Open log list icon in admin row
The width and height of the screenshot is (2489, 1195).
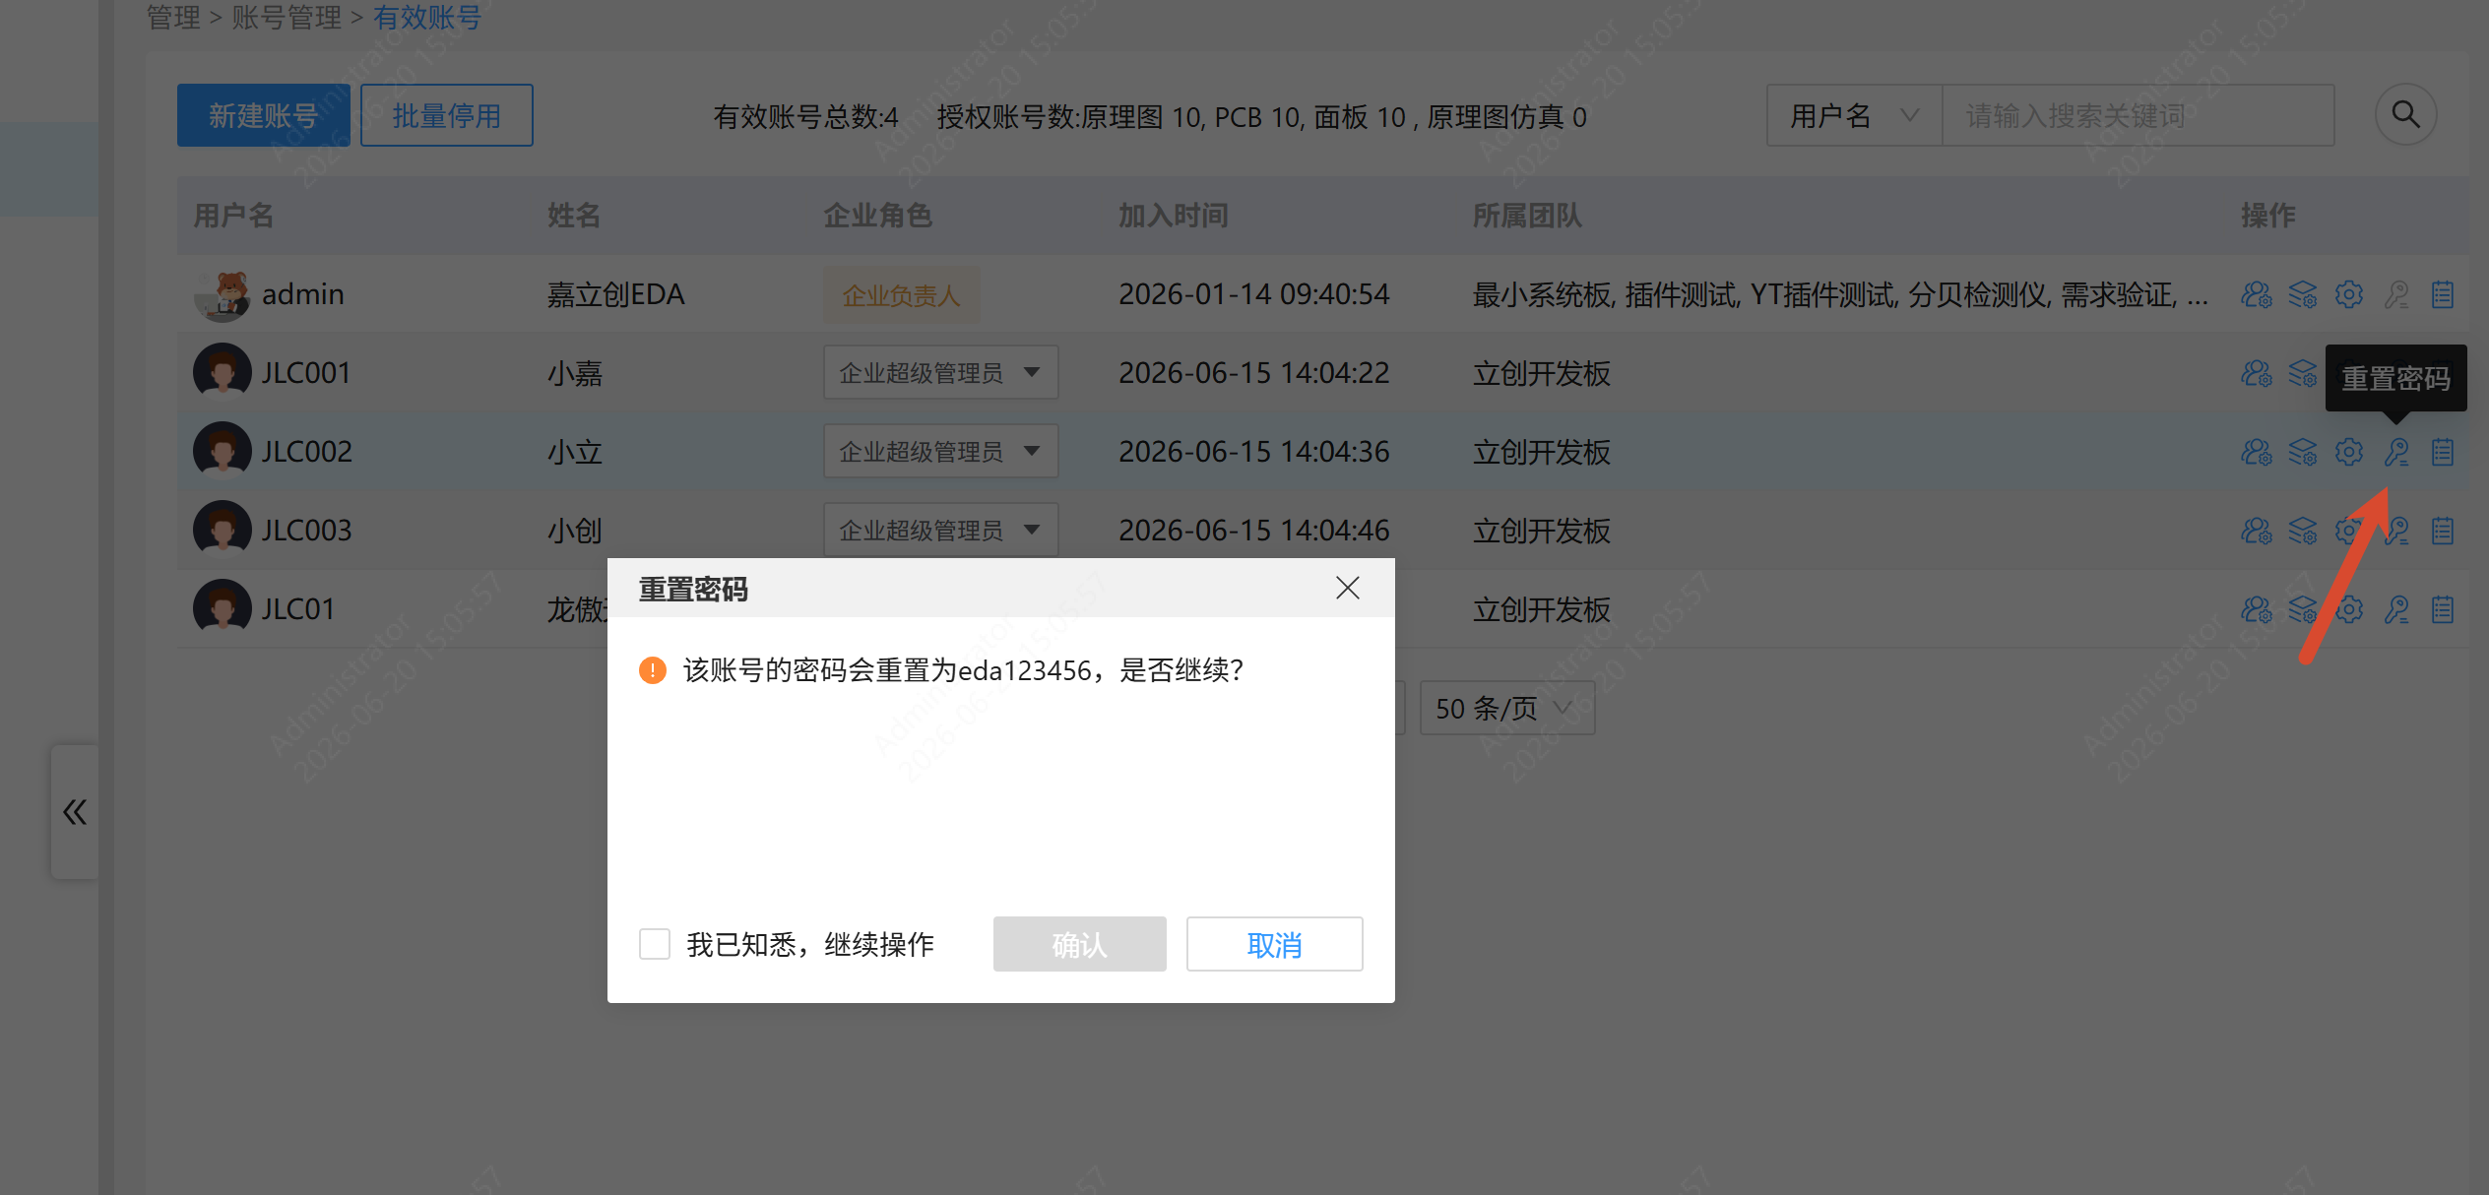point(2442,294)
